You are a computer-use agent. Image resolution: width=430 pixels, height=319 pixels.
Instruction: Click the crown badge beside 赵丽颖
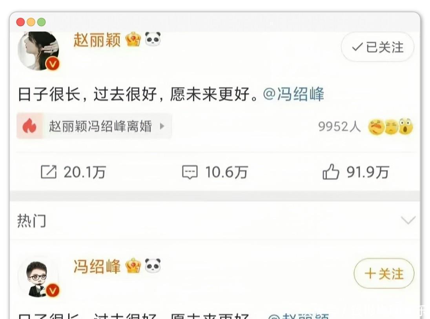(133, 39)
